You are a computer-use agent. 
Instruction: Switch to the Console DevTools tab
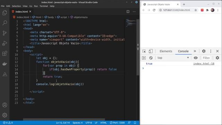click(183, 51)
